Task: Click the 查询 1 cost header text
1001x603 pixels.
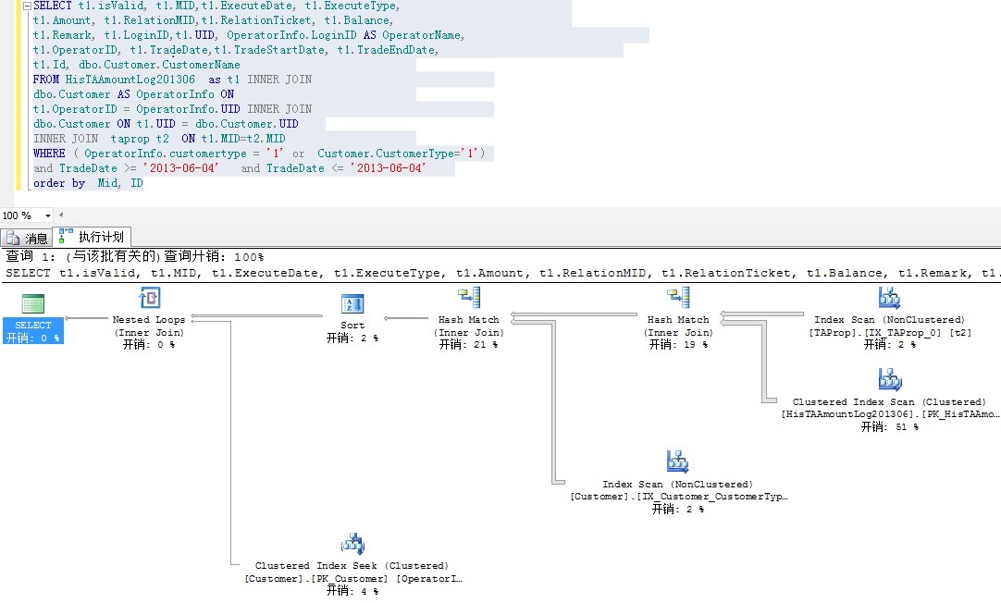Action: (134, 256)
